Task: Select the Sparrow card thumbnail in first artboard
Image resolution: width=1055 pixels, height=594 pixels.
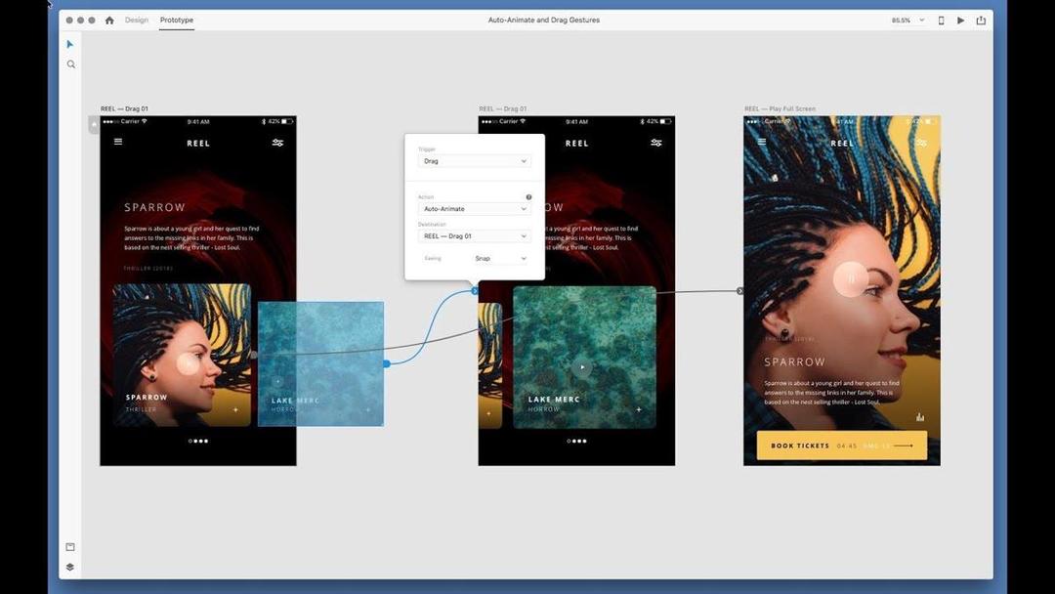Action: click(x=182, y=355)
